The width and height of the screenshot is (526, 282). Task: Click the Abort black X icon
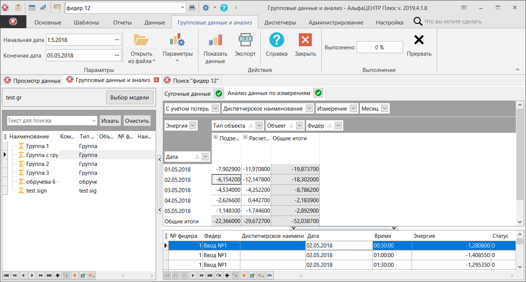tap(419, 40)
